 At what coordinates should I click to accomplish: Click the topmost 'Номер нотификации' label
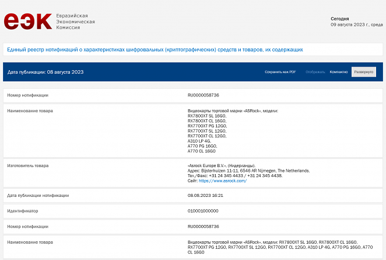[27, 95]
